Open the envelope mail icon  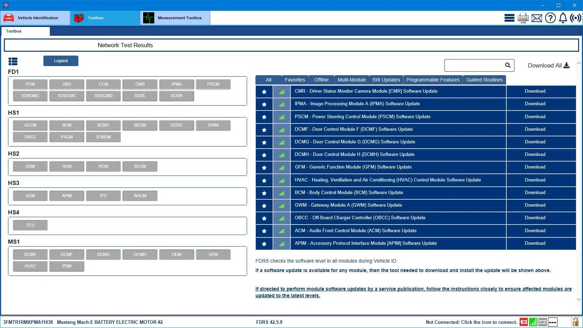pyautogui.click(x=536, y=18)
